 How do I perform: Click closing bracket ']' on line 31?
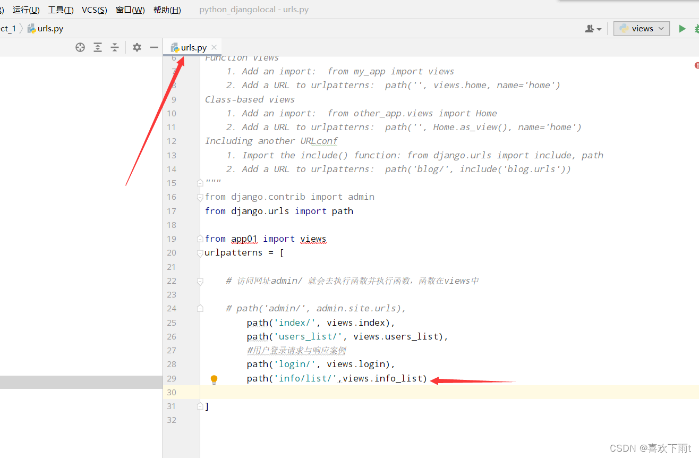coord(207,406)
